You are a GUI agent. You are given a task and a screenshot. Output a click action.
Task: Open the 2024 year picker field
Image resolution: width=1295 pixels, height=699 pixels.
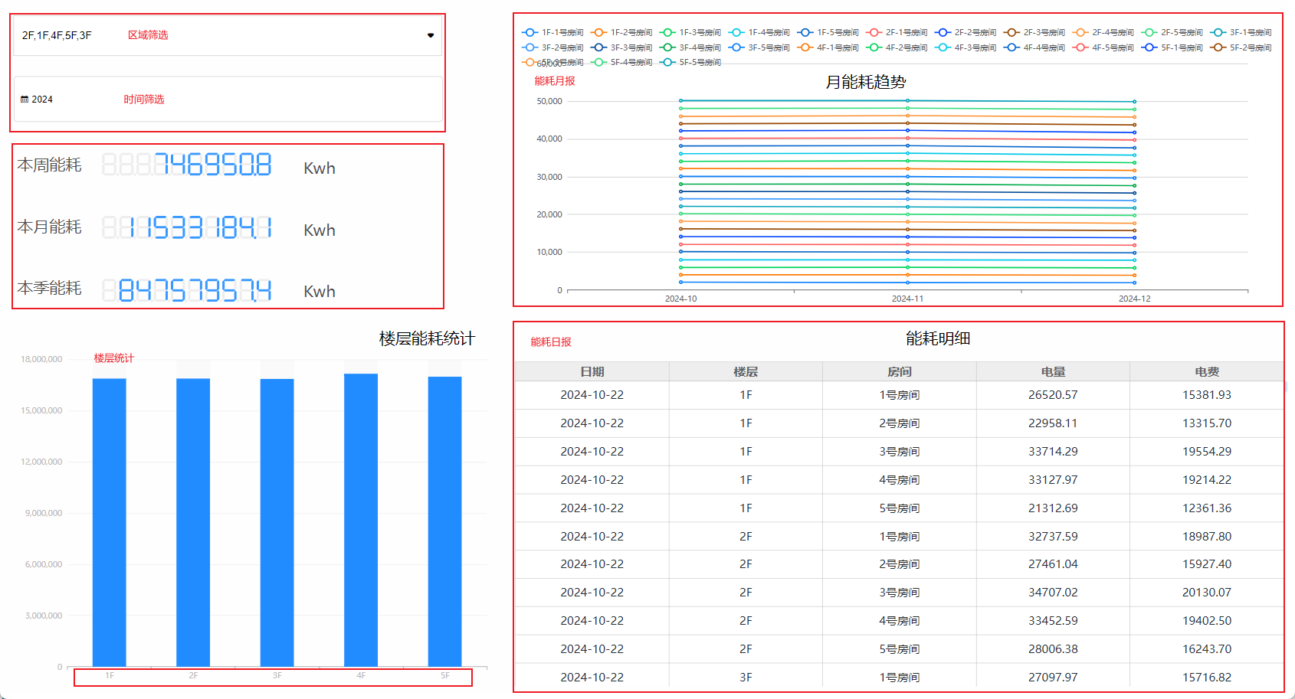(228, 100)
